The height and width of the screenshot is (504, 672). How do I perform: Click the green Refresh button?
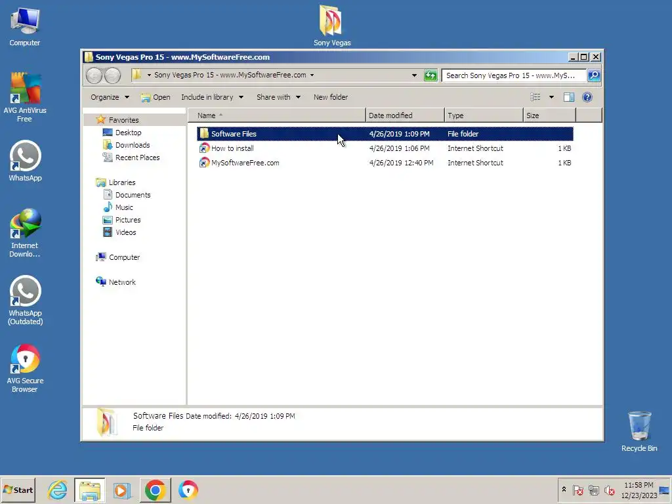pos(430,75)
